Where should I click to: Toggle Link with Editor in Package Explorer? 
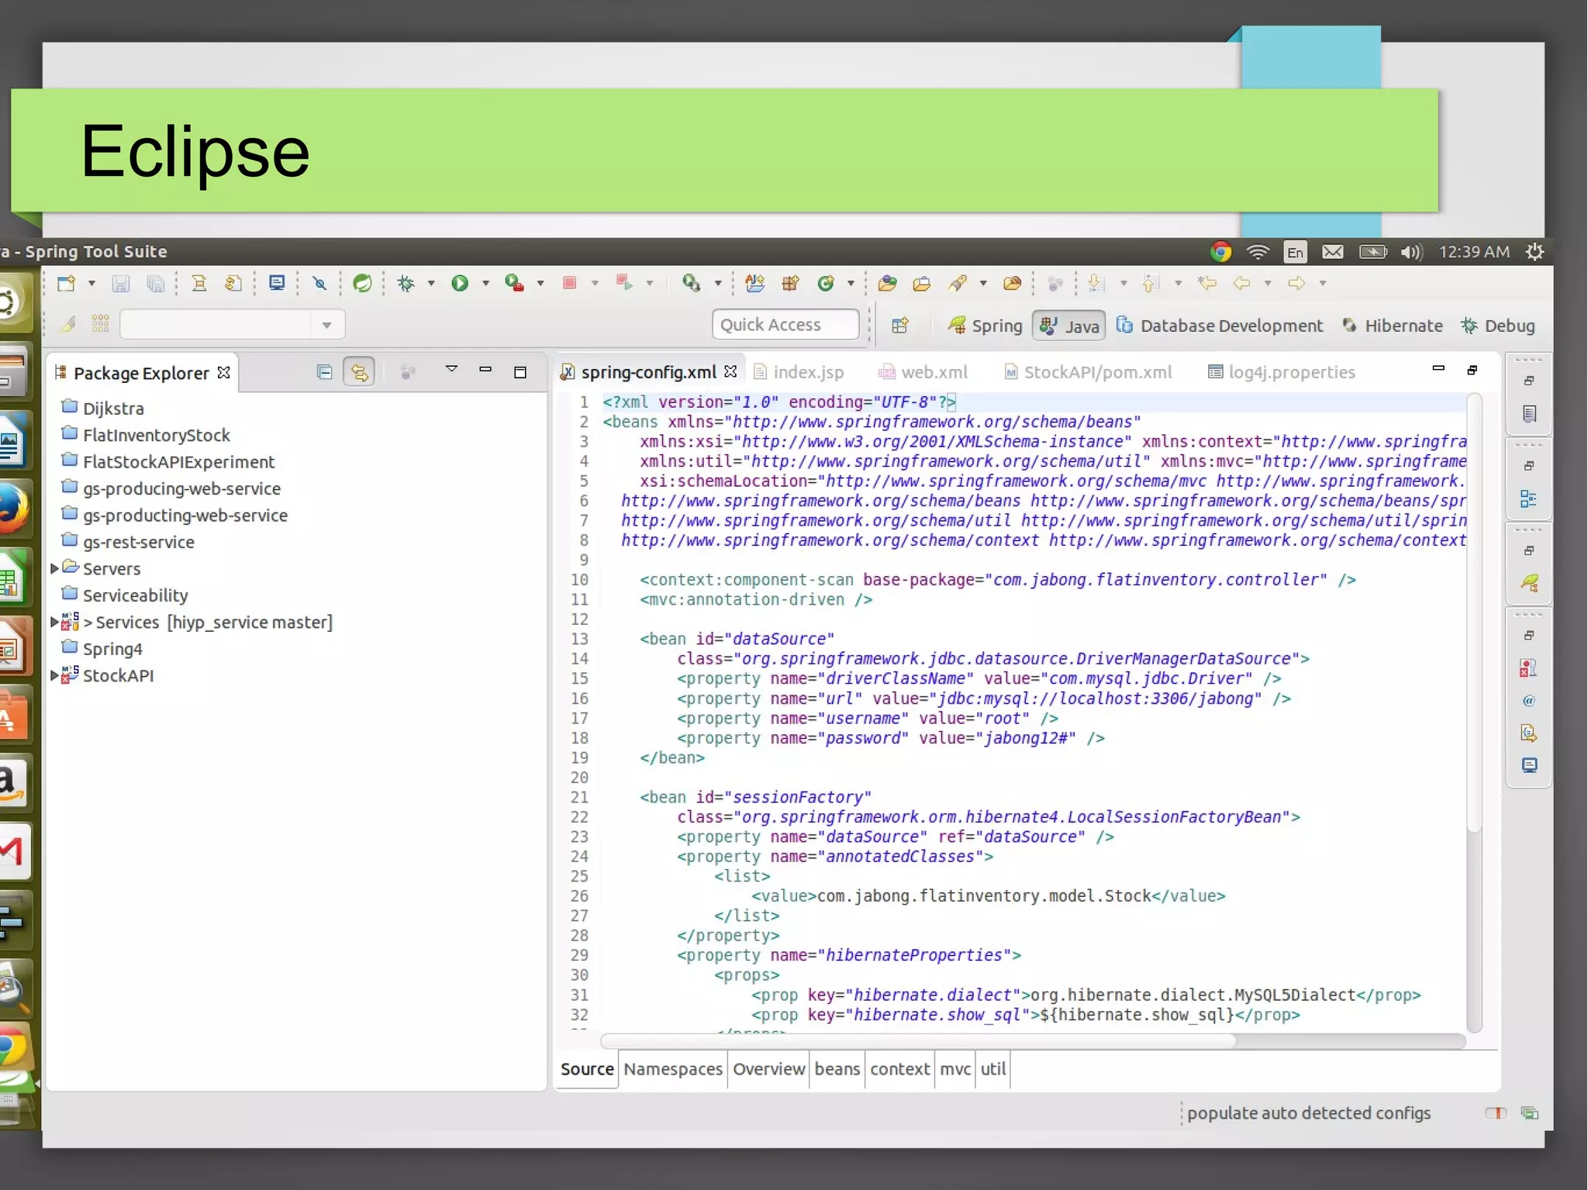coord(359,373)
